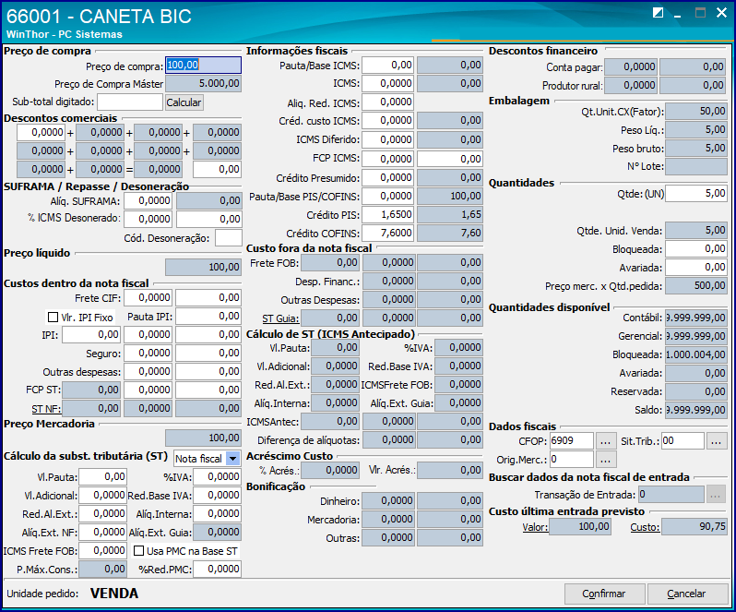This screenshot has width=736, height=612.
Task: Click Pauta/Base PIS/COFINS value 100,00
Action: click(450, 197)
